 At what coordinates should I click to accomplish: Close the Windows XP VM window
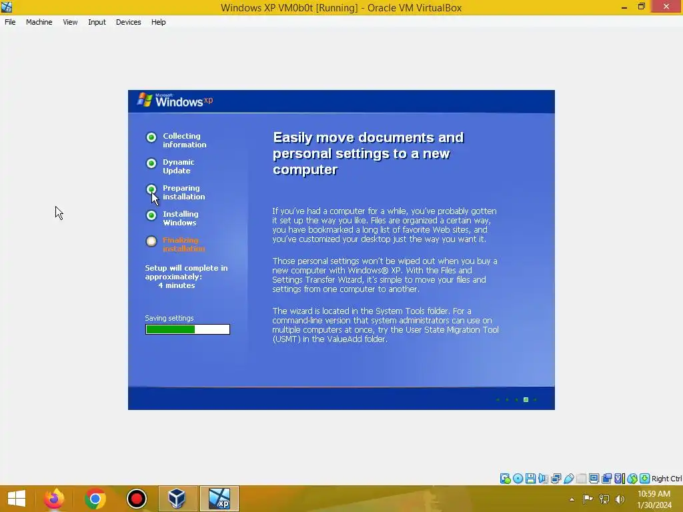point(666,7)
